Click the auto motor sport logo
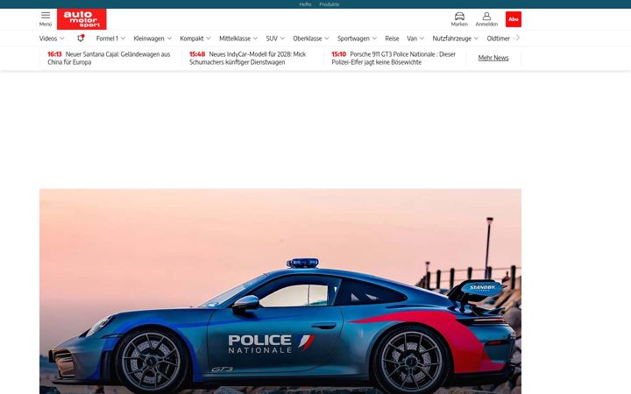Image resolution: width=631 pixels, height=394 pixels. click(x=82, y=19)
